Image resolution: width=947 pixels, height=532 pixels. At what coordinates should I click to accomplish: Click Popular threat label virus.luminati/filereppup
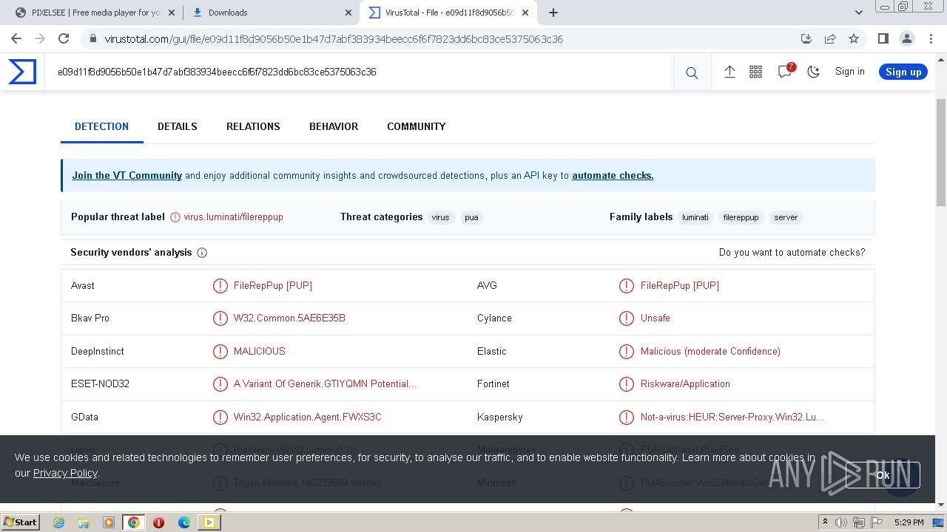233,216
